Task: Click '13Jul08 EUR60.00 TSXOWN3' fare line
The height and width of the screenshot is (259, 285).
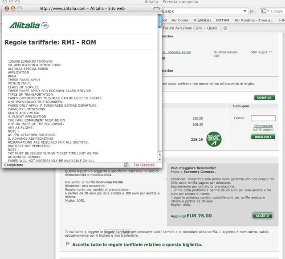Action: [30, 61]
